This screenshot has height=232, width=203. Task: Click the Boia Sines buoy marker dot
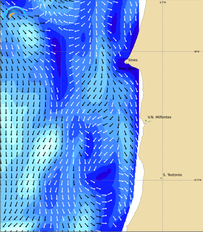click(x=117, y=72)
